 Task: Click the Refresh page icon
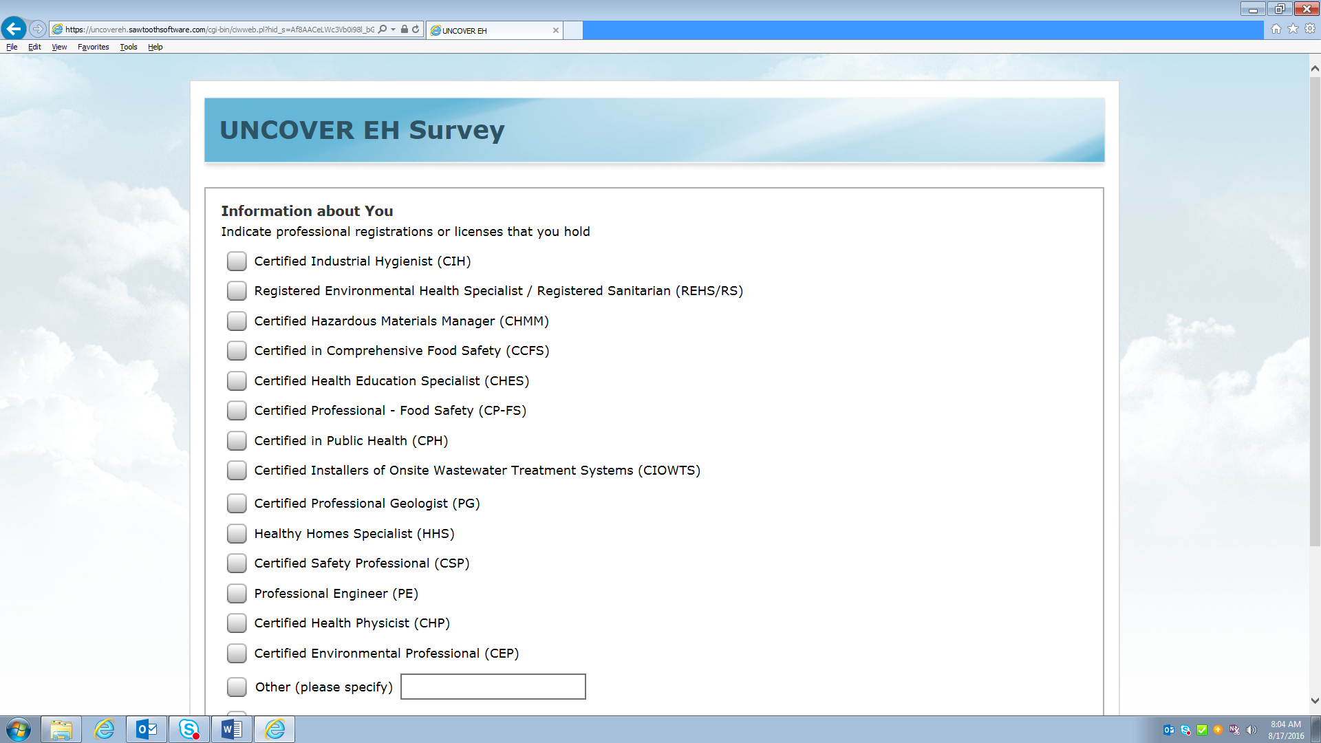[416, 30]
